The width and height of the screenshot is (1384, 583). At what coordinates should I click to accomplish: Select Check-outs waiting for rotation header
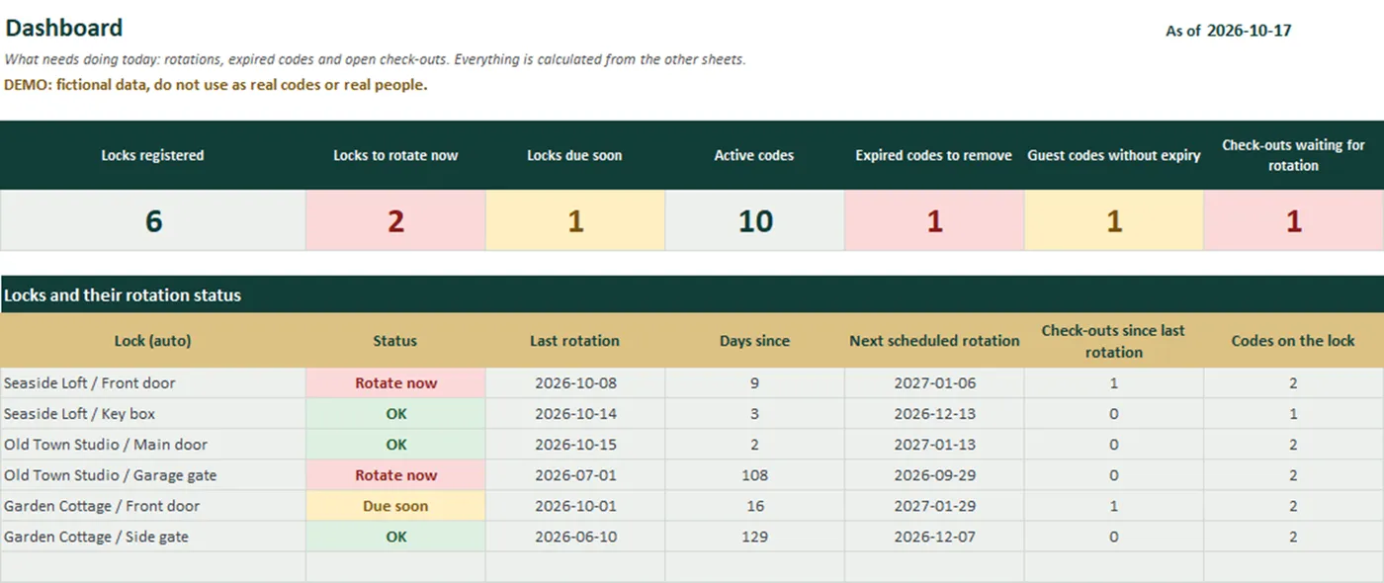[x=1293, y=155]
